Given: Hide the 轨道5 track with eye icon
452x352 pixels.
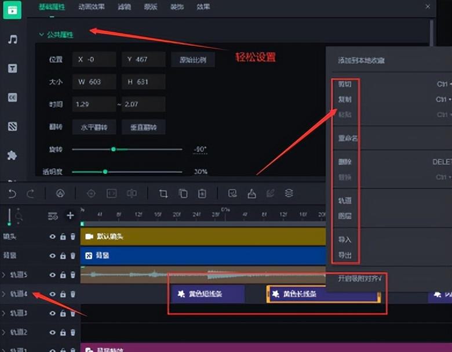Looking at the screenshot, I should click(x=53, y=275).
